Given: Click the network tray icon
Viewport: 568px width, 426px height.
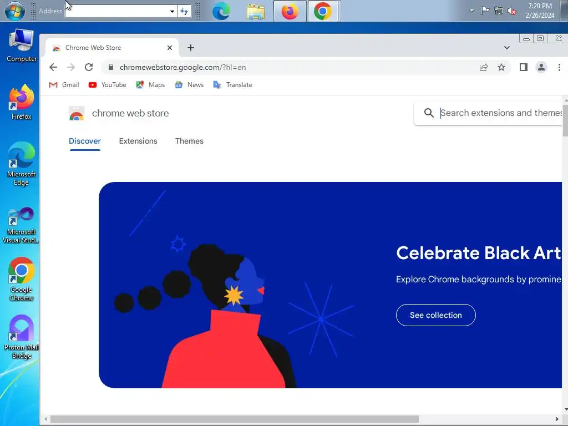Looking at the screenshot, I should click(x=499, y=11).
